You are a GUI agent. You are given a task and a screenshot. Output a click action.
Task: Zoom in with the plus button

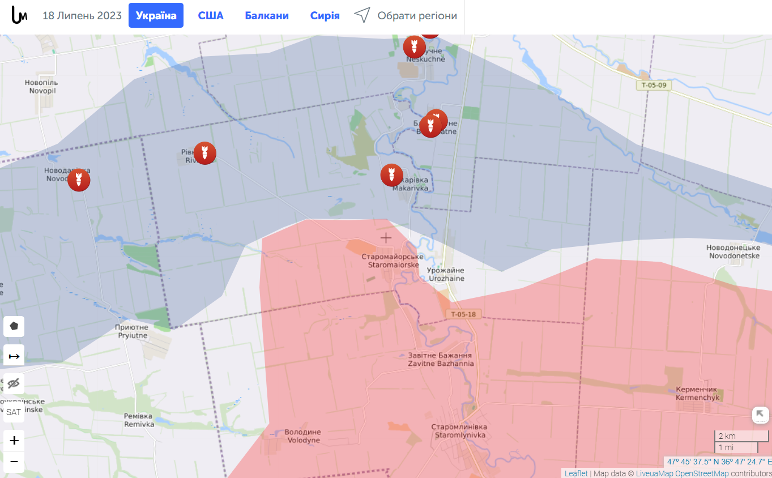tap(14, 441)
